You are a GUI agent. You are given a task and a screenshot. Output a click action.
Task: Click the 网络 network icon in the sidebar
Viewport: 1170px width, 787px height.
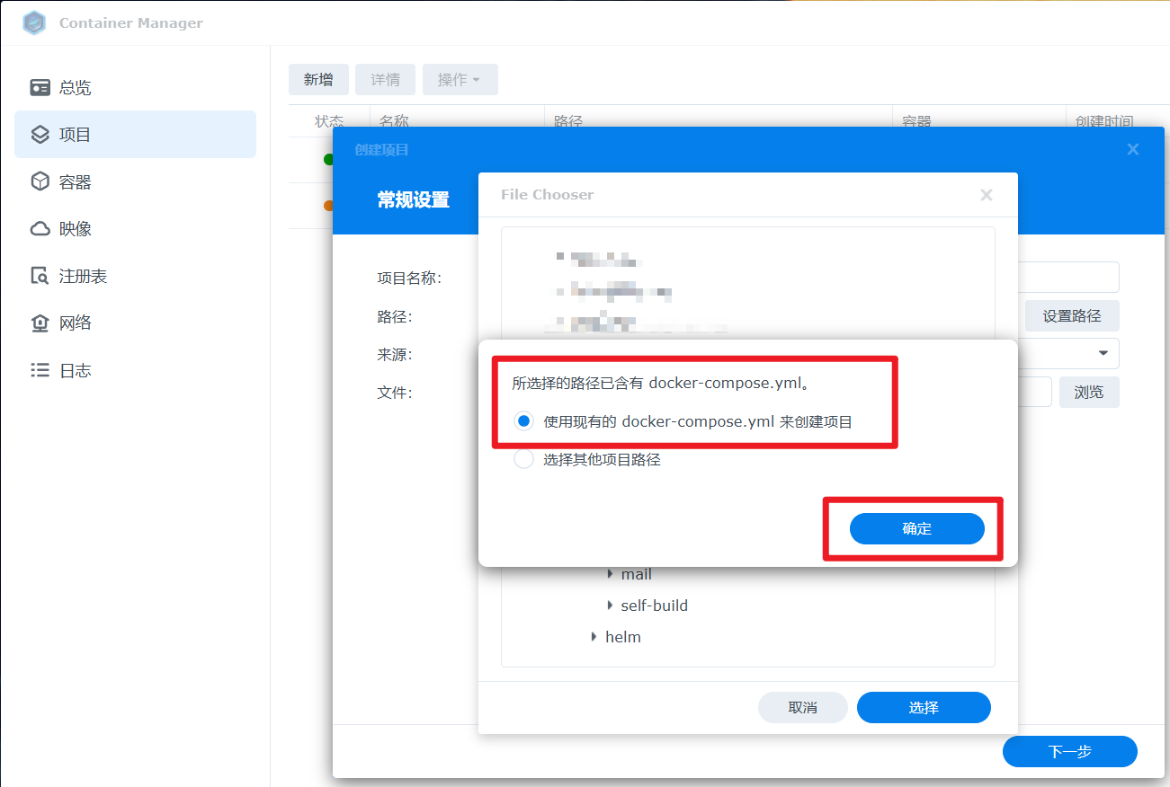pos(40,323)
